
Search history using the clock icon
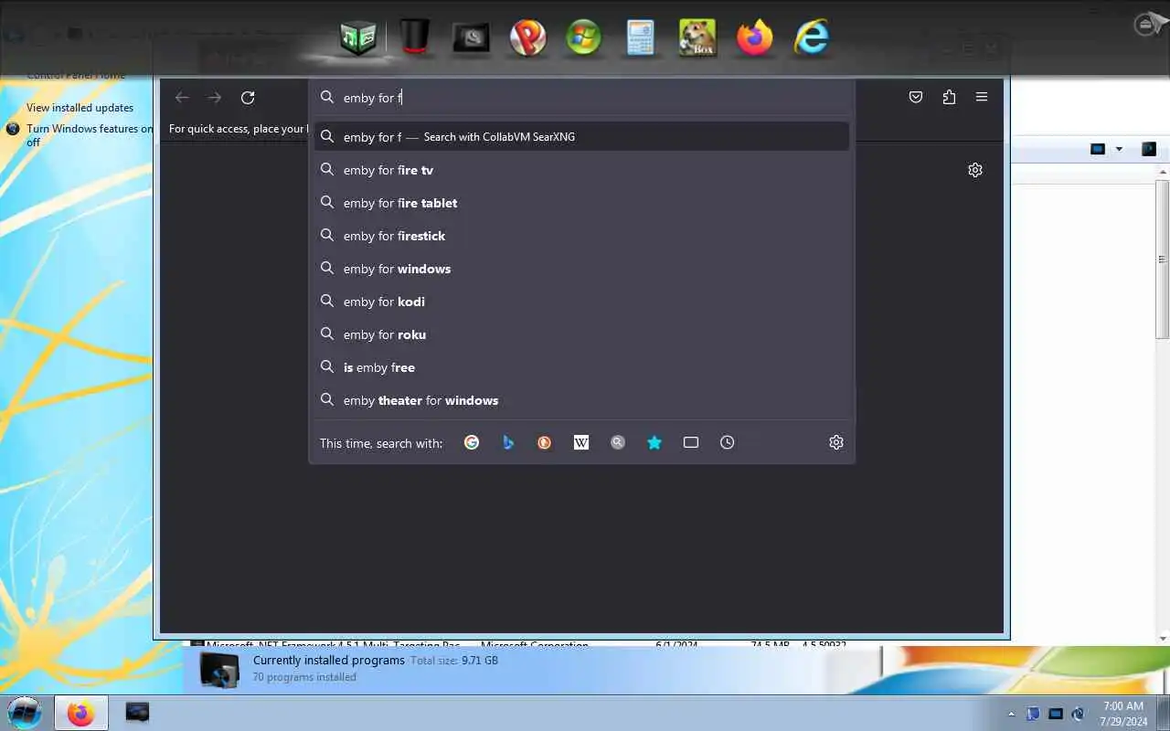pyautogui.click(x=728, y=442)
